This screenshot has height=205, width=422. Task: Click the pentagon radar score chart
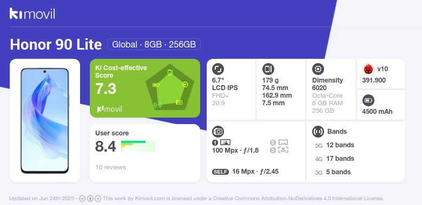(x=170, y=87)
